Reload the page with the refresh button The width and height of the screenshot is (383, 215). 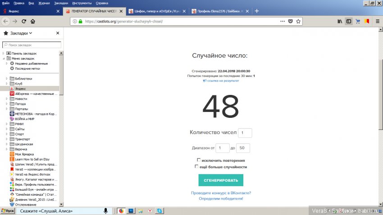pyautogui.click(x=23, y=21)
